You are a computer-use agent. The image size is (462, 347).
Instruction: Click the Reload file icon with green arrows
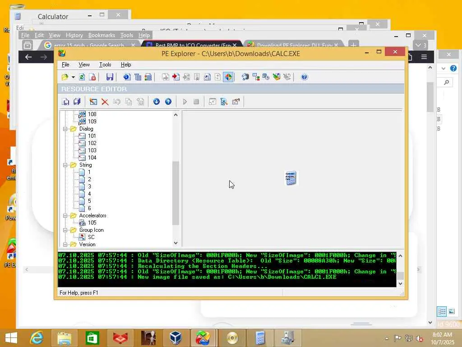coord(82,77)
